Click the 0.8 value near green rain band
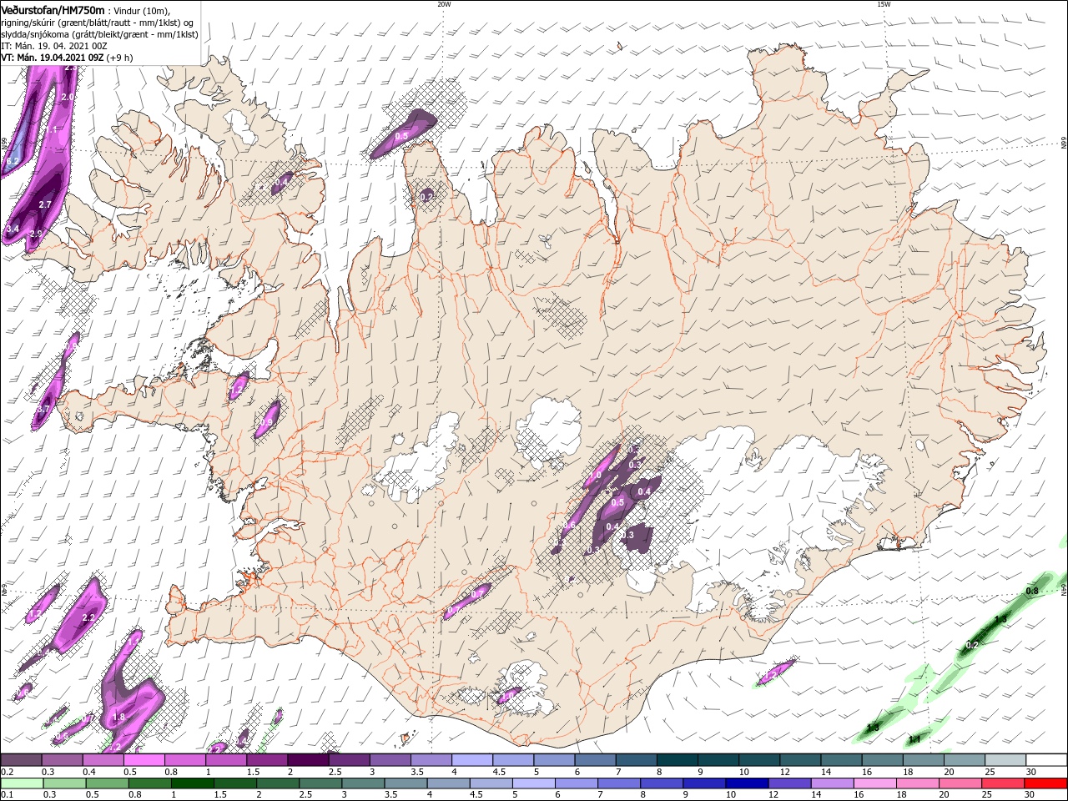Screen dimensions: 1068x801 pyautogui.click(x=1032, y=591)
